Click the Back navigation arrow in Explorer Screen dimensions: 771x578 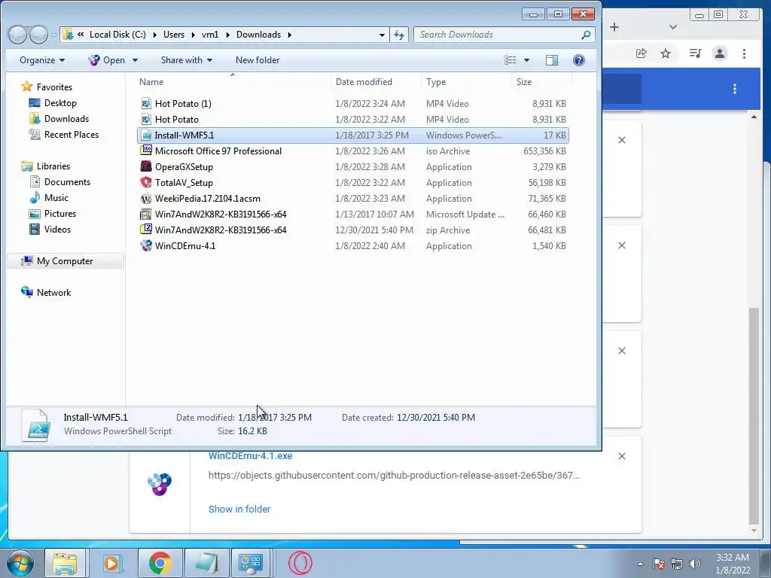tap(17, 35)
